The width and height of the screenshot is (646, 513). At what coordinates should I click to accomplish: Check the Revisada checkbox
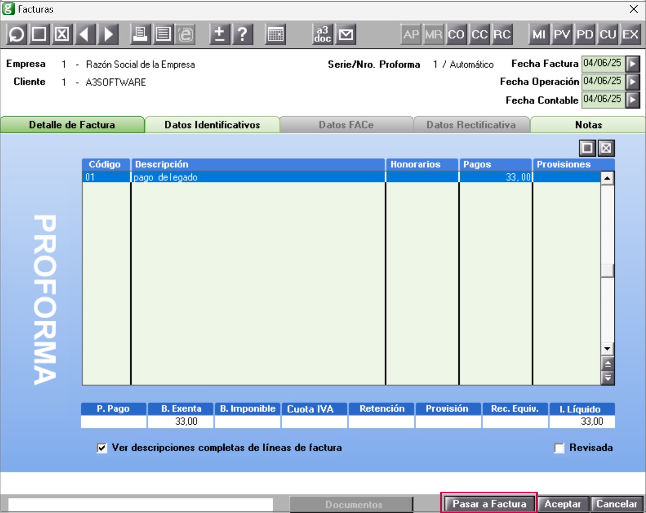tap(559, 448)
